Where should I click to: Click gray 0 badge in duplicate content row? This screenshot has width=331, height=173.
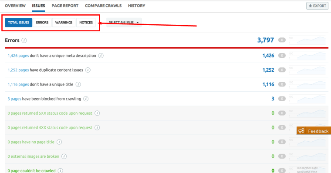point(282,70)
